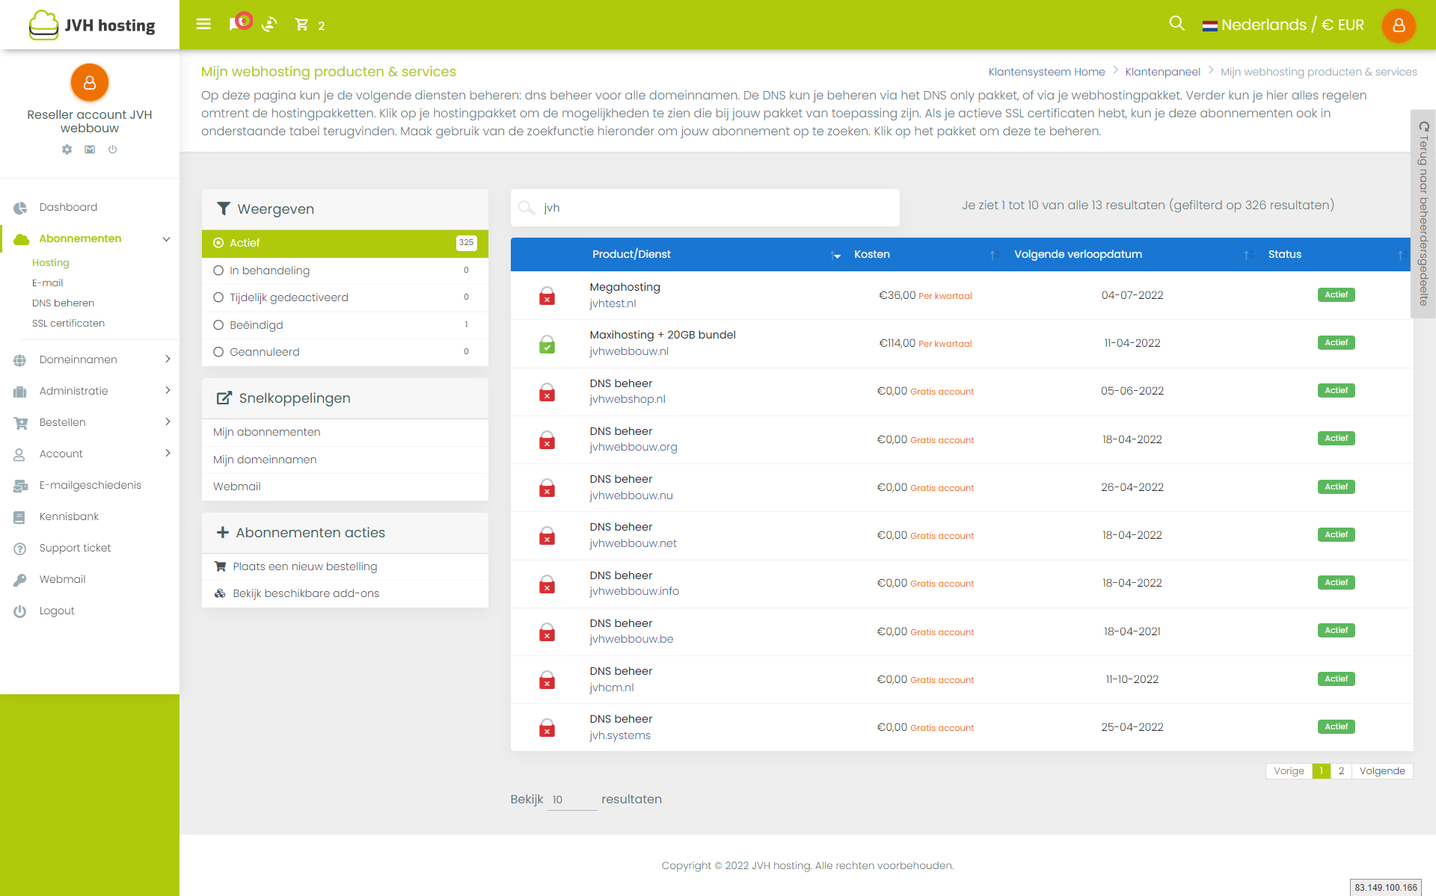Open the jvhwebshop.nl domain link
Screen dimensions: 1436x896
(627, 399)
